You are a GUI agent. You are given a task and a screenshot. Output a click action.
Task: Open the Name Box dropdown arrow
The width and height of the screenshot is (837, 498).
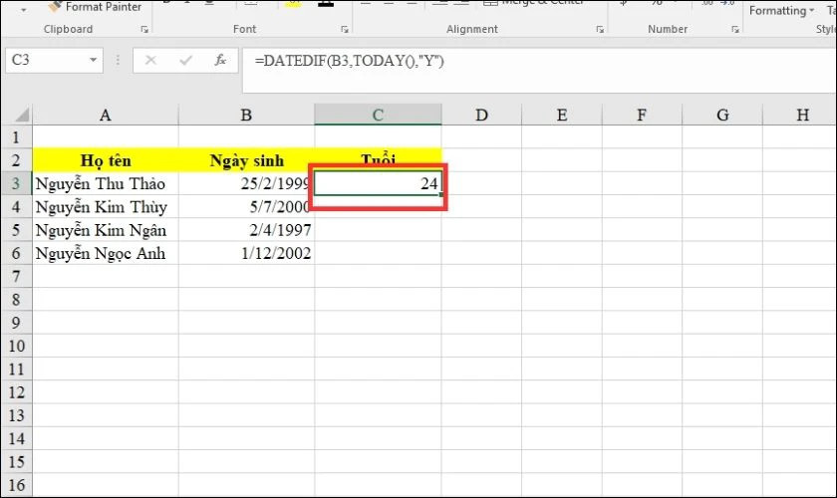pyautogui.click(x=93, y=61)
